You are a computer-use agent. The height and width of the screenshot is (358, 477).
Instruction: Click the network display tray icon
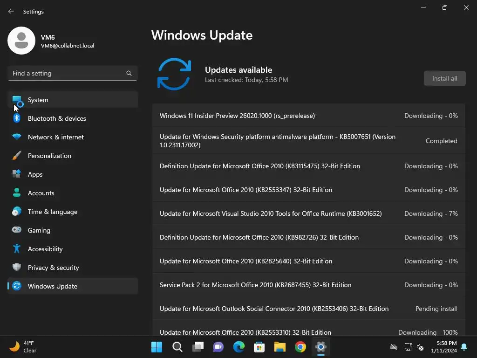coord(408,347)
